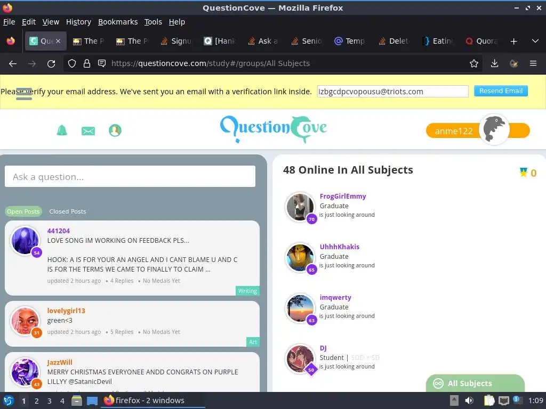Switch to the Temp tab
This screenshot has width=546, height=409.
(x=351, y=41)
